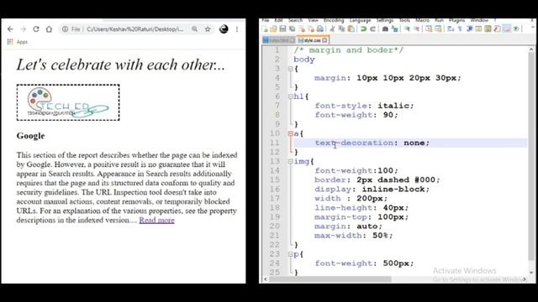
Task: Collapse the a block fold marker on line 10
Action: pyautogui.click(x=290, y=133)
